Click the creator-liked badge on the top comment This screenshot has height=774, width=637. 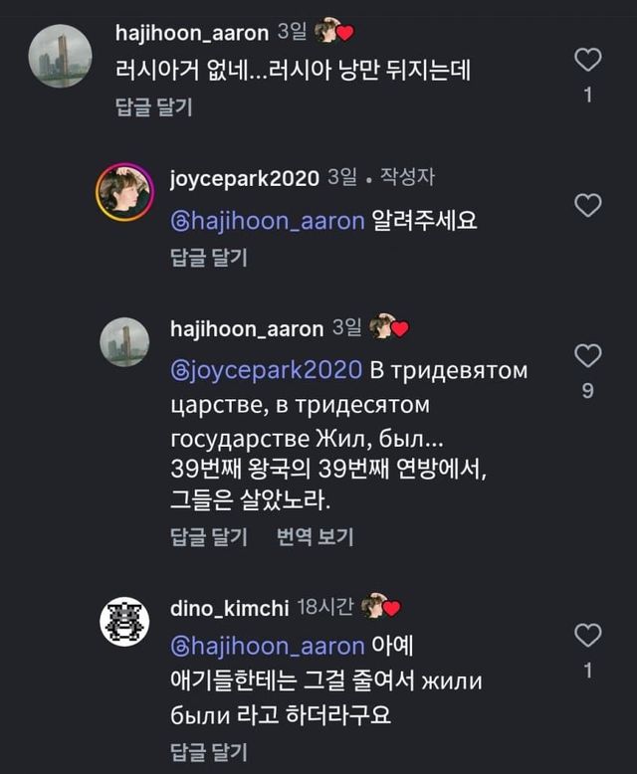tap(334, 33)
